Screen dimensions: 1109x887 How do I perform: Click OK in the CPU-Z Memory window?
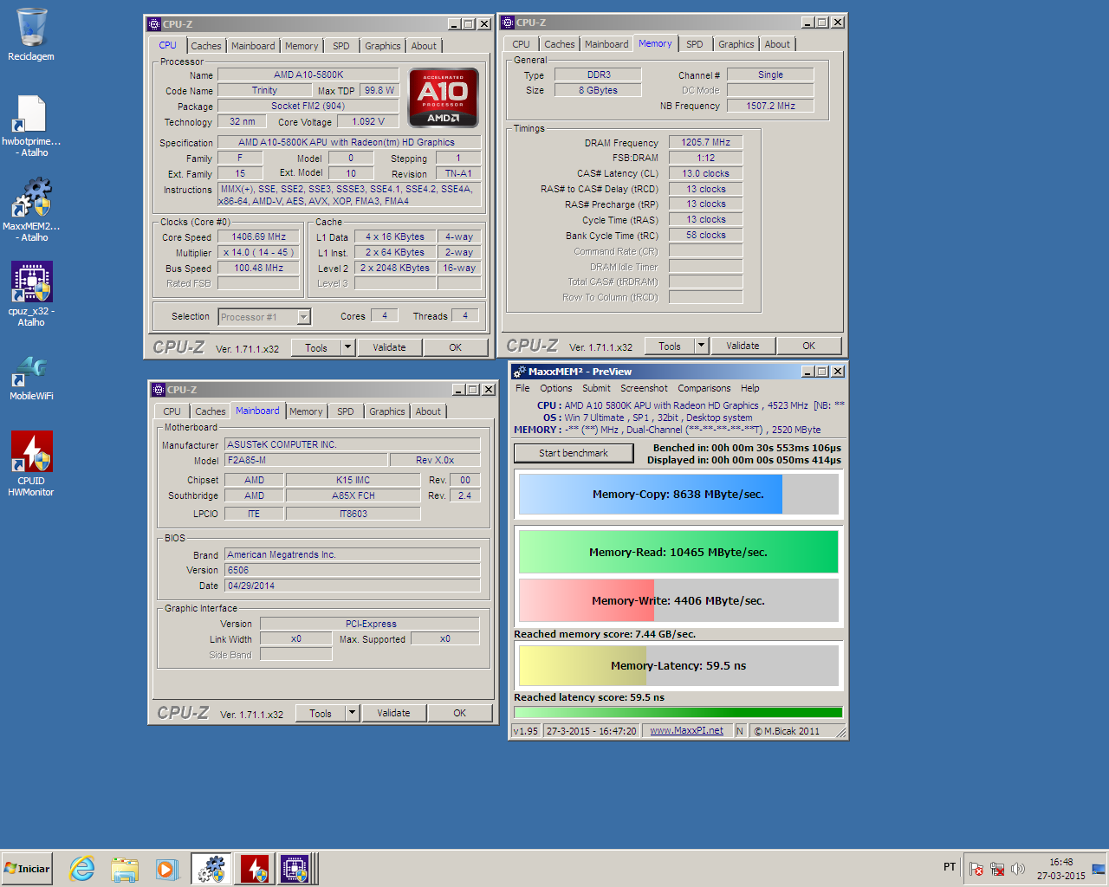click(809, 346)
